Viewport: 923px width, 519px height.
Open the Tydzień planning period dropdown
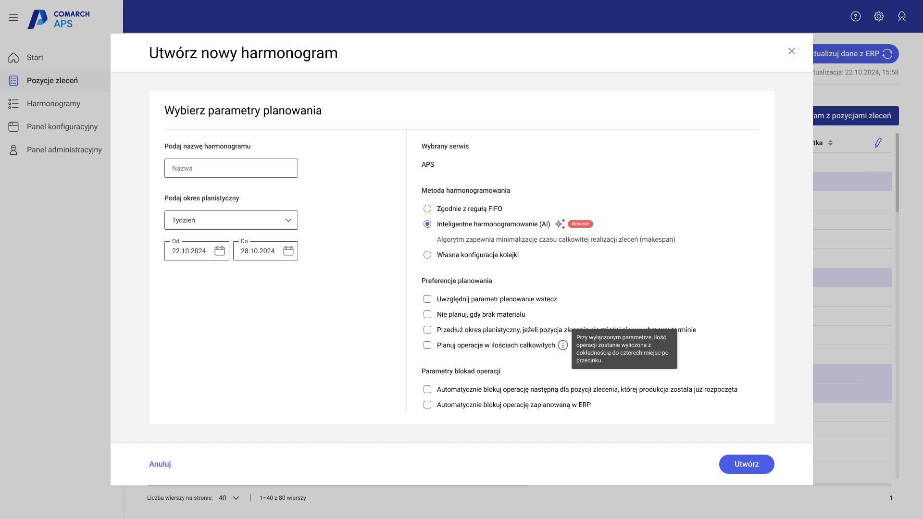(x=231, y=220)
